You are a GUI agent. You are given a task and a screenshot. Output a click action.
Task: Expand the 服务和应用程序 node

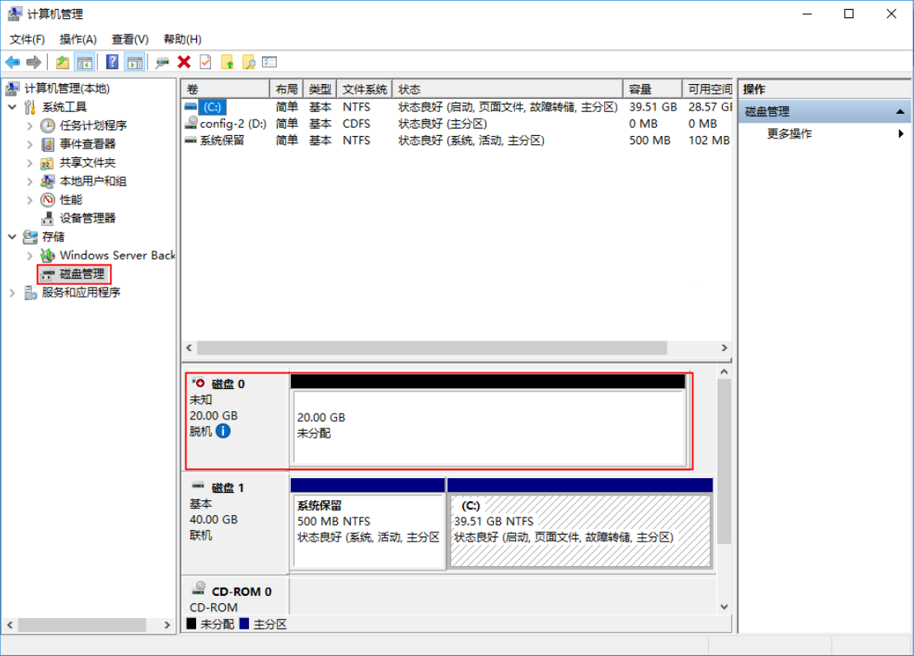[12, 293]
